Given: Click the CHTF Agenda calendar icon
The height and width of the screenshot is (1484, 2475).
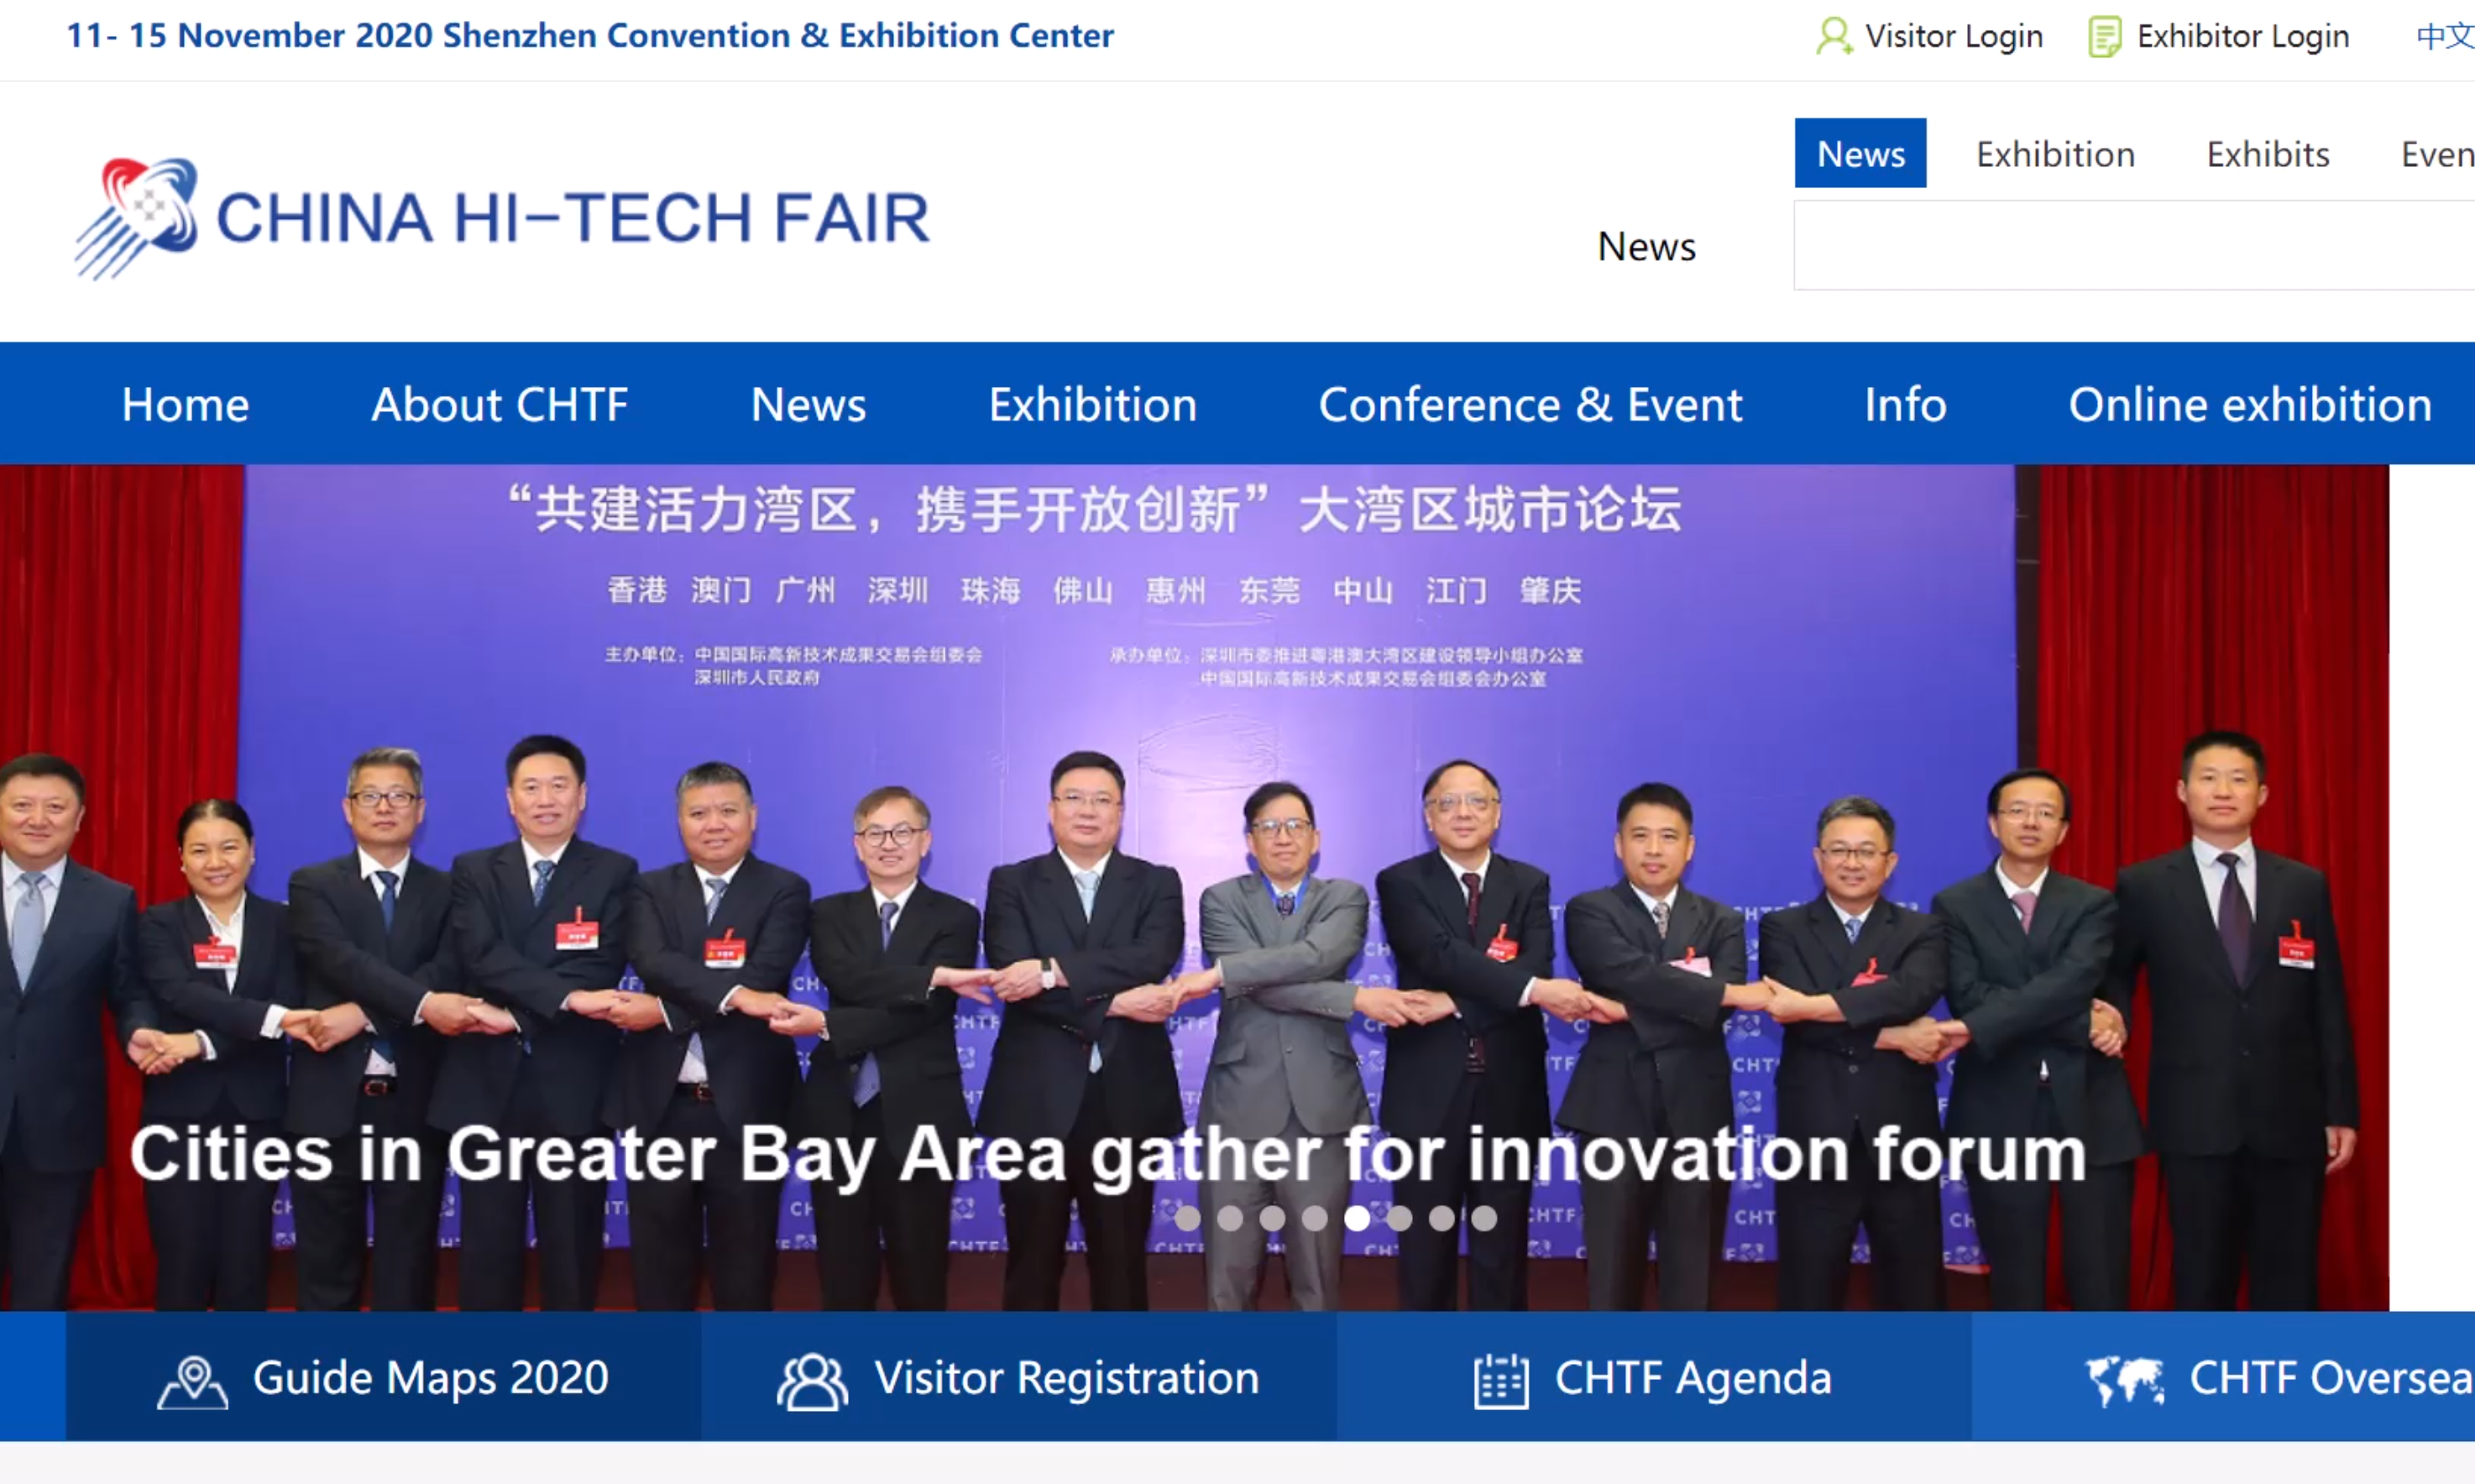Looking at the screenshot, I should (1501, 1382).
